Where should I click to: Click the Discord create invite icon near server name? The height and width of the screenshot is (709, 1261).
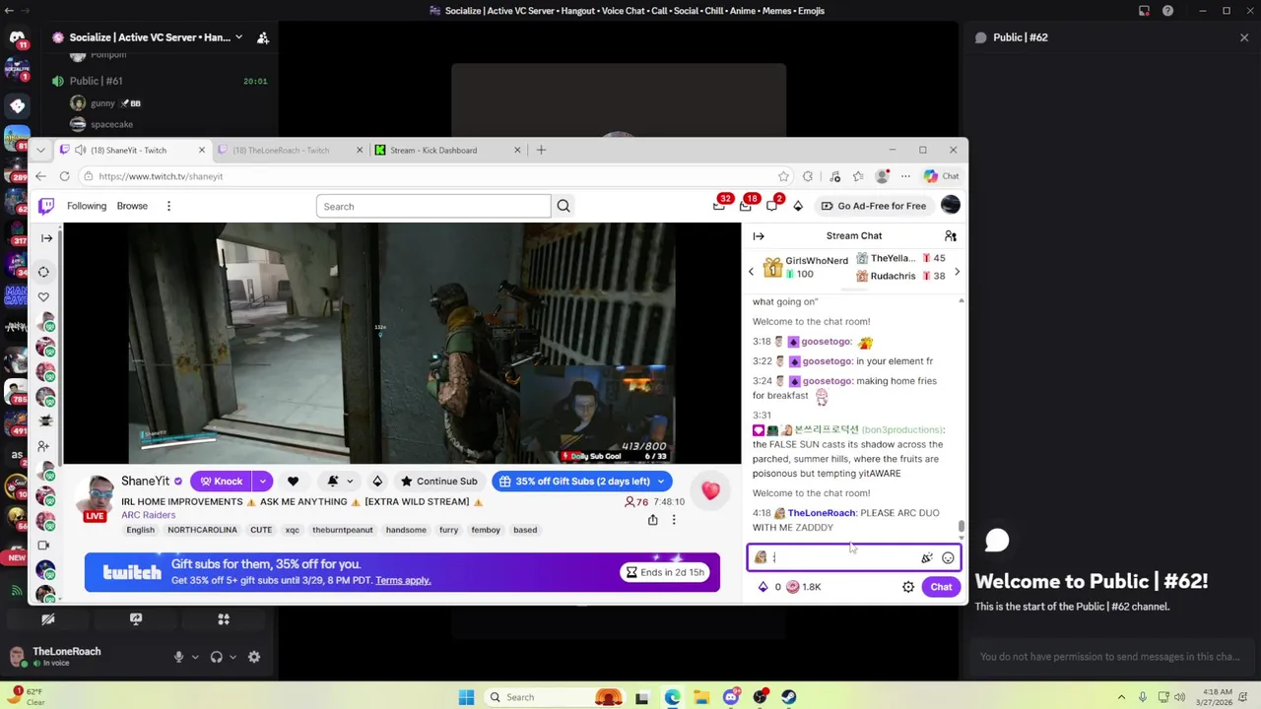(x=263, y=37)
